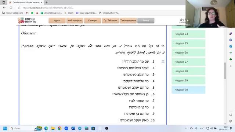Go back to the previous page
The height and width of the screenshot is (132, 235).
click(4, 8)
